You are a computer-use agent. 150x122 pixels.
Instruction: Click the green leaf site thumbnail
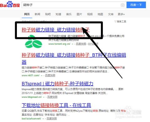pos(33,42)
